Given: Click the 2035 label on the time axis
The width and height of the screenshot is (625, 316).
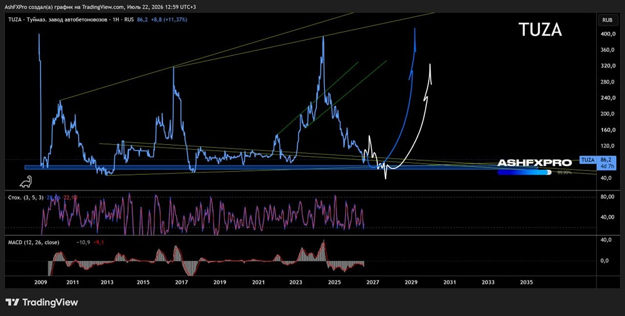Looking at the screenshot, I should pyautogui.click(x=526, y=282).
